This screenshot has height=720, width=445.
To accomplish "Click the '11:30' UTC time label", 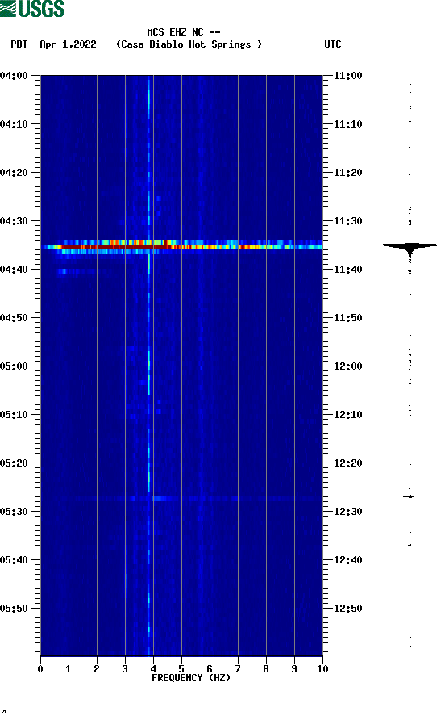I will 347,221.
